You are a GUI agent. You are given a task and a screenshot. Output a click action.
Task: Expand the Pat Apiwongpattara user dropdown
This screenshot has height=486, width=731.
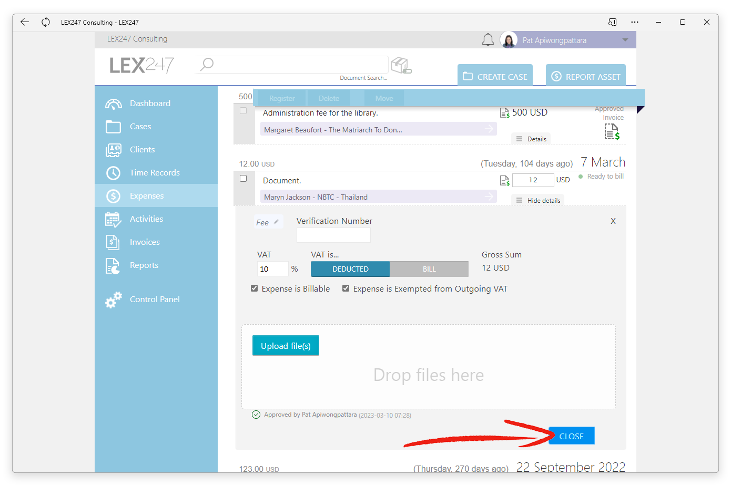click(625, 40)
